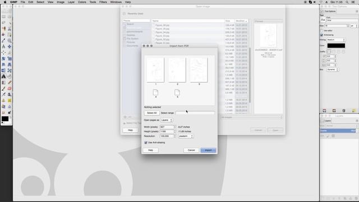Select the Move tool
The width and height of the screenshot is (359, 202).
10,47
